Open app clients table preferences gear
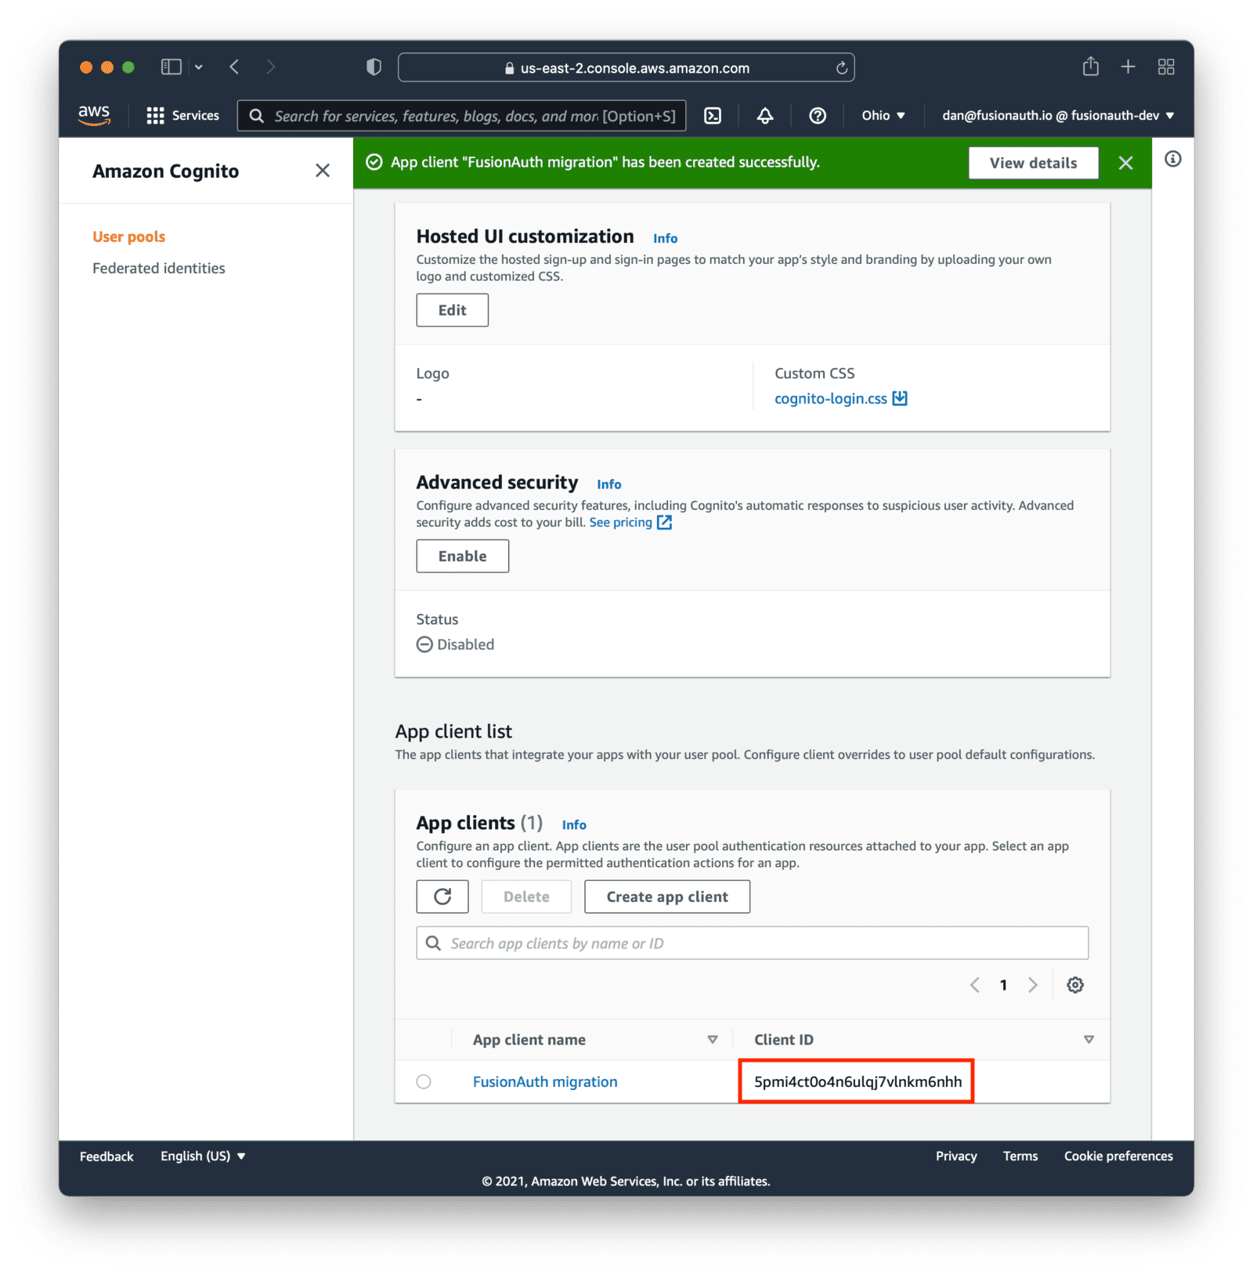The height and width of the screenshot is (1274, 1253). tap(1075, 985)
